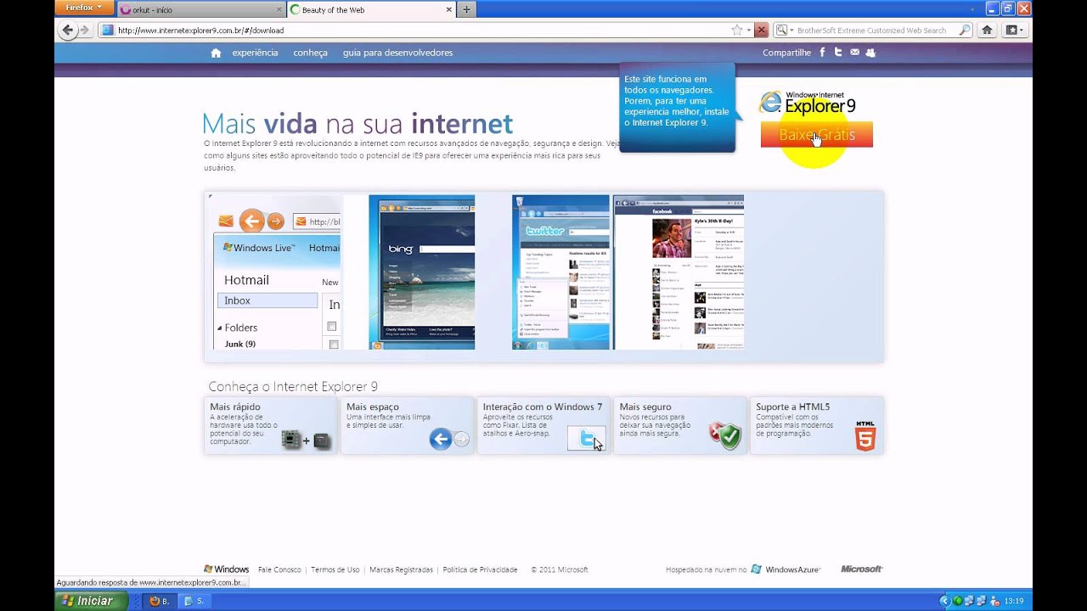This screenshot has height=611, width=1087.
Task: Switch to the Firefox taskbar button
Action: click(159, 601)
